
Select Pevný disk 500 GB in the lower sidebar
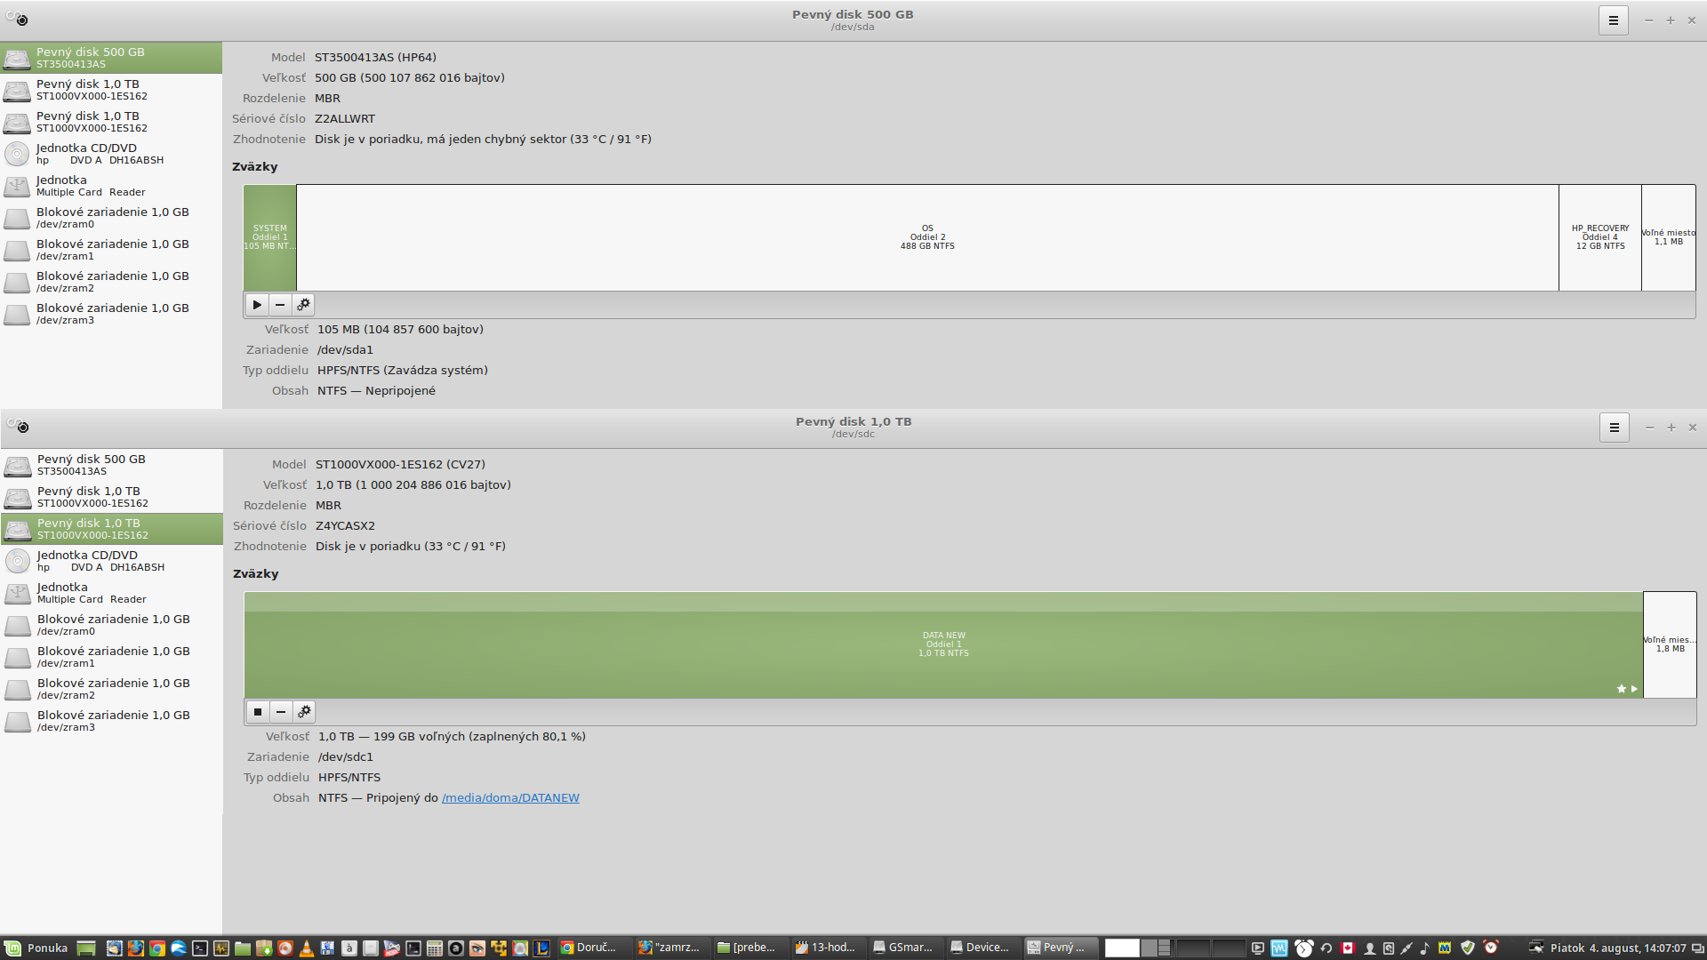(89, 465)
